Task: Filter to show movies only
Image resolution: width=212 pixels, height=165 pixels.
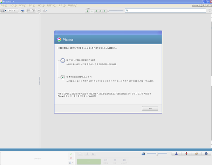Action: 101,11
